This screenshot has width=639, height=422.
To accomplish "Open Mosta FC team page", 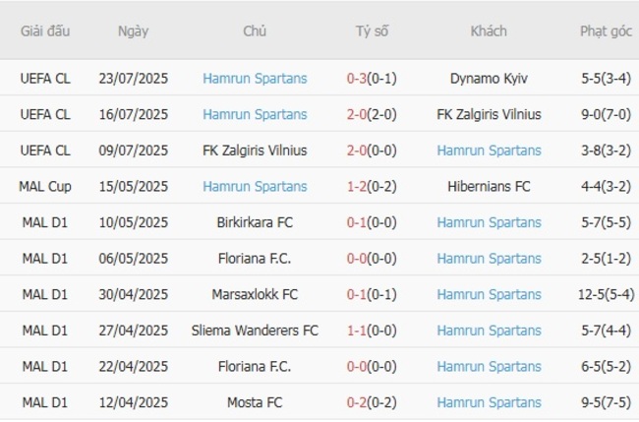I will 255,402.
